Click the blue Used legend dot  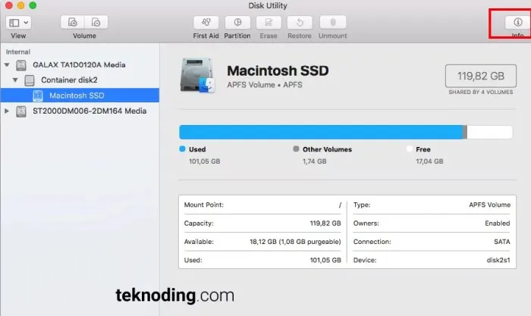coord(182,149)
